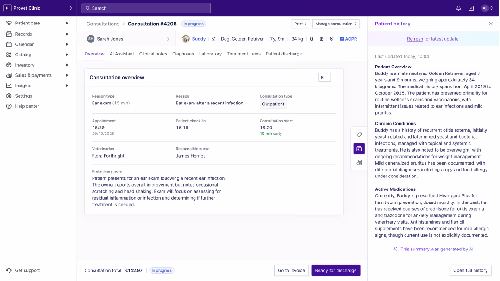Click the Search field at top

pyautogui.click(x=146, y=8)
